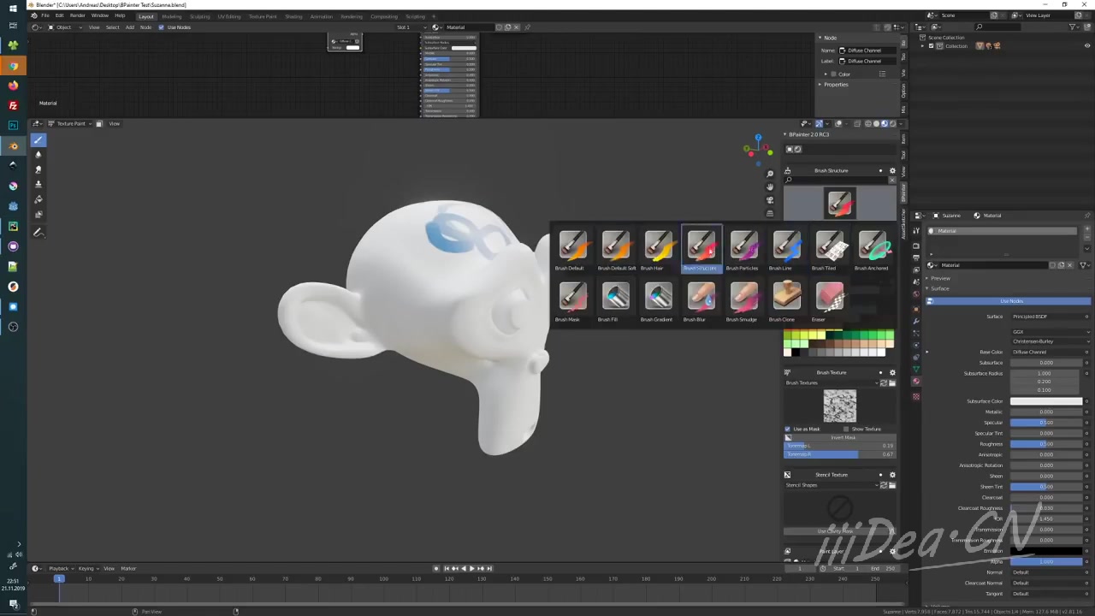Image resolution: width=1095 pixels, height=616 pixels.
Task: Click the brush texture preview thumbnail
Action: coord(839,406)
